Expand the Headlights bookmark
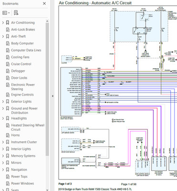 (x=3, y=118)
